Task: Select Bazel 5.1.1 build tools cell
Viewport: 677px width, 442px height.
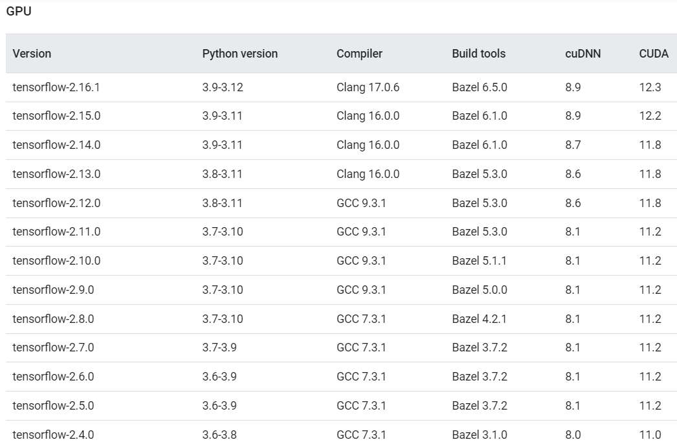Action: [x=480, y=261]
